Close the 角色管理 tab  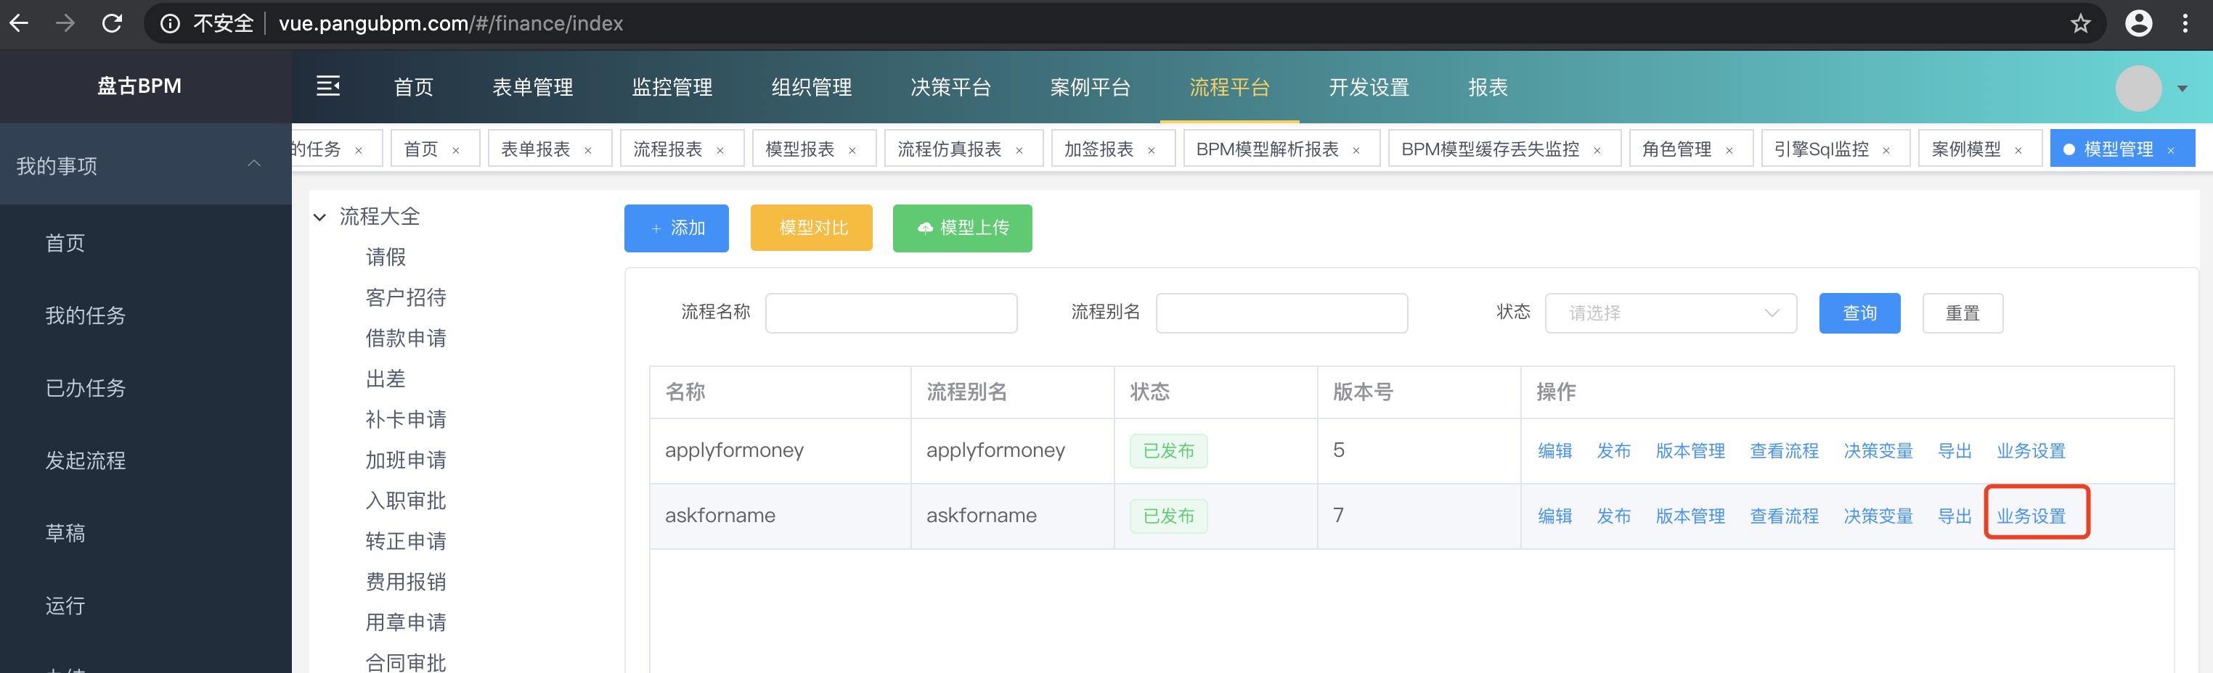coord(1729,151)
